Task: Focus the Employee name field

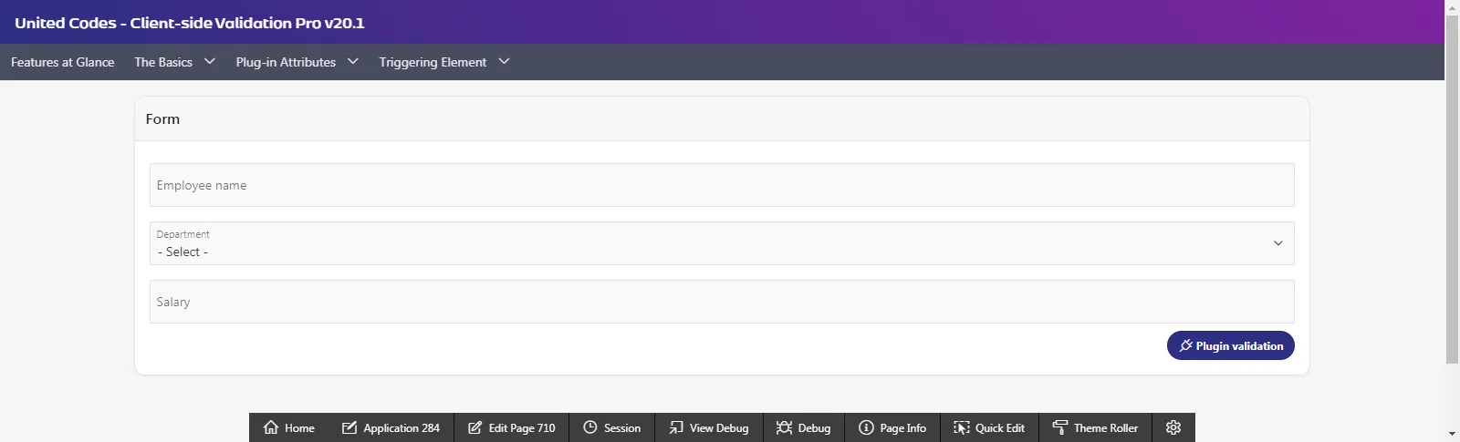Action: click(x=721, y=185)
